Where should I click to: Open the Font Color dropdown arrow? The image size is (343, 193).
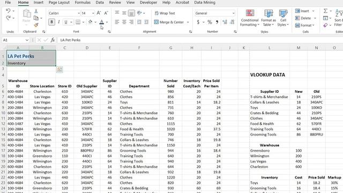[x=107, y=22]
